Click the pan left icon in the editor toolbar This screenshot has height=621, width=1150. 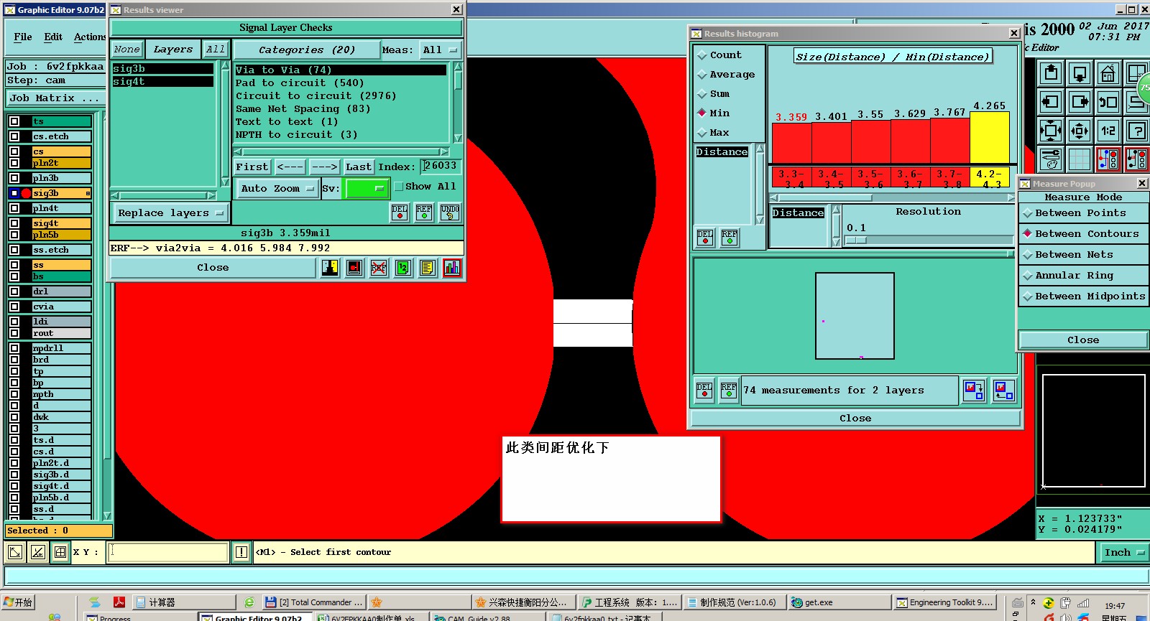tap(1051, 102)
